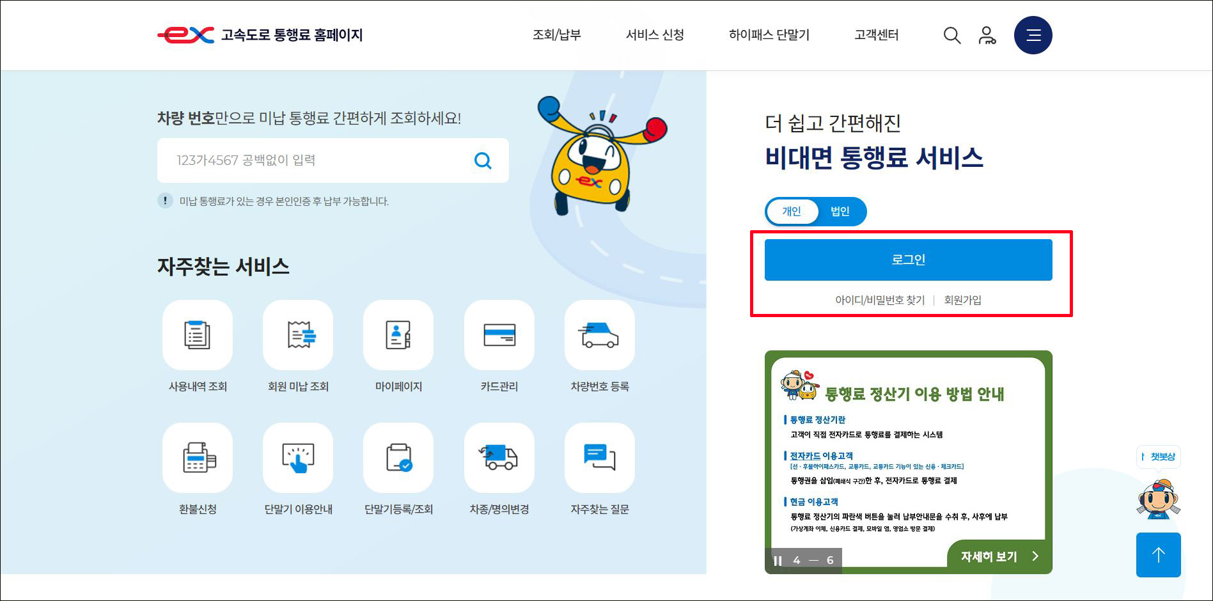Select the 개인 login type toggle

click(792, 212)
